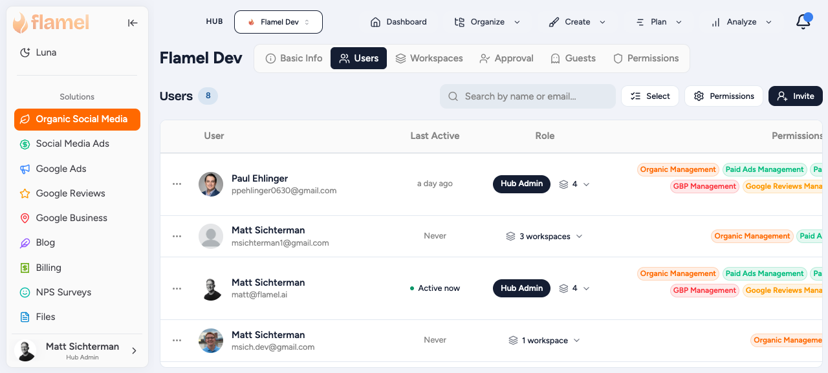Select the Users tab
The height and width of the screenshot is (373, 828).
pyautogui.click(x=359, y=58)
